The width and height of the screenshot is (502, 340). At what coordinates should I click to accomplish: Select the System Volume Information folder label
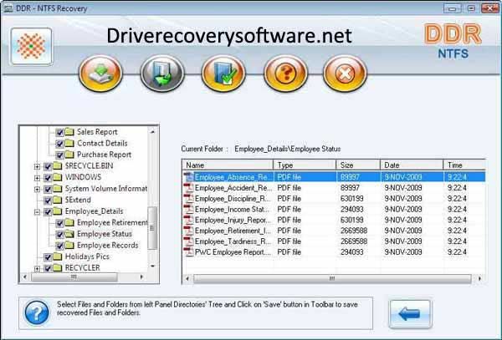[x=106, y=189]
